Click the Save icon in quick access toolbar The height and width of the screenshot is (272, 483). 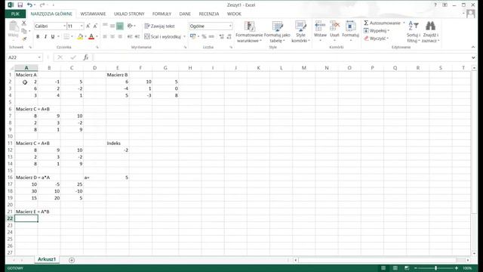pos(20,5)
